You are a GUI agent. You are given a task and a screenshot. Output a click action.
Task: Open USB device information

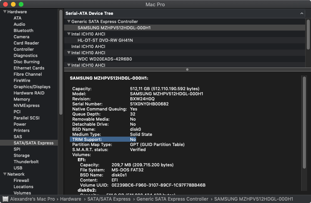point(18,168)
